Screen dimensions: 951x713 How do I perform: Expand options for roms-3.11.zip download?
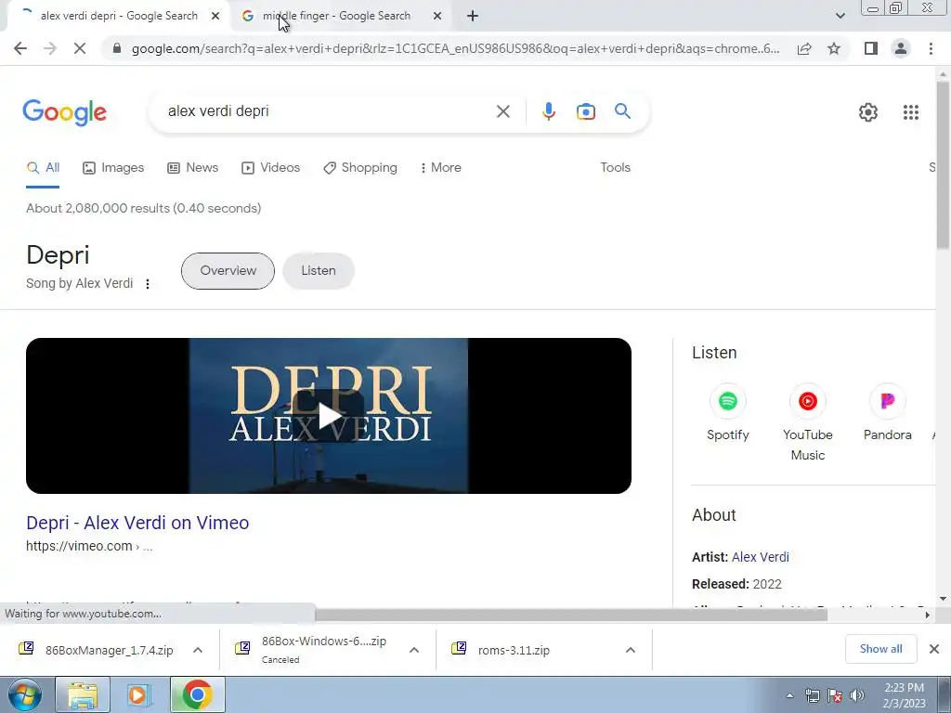coord(631,650)
